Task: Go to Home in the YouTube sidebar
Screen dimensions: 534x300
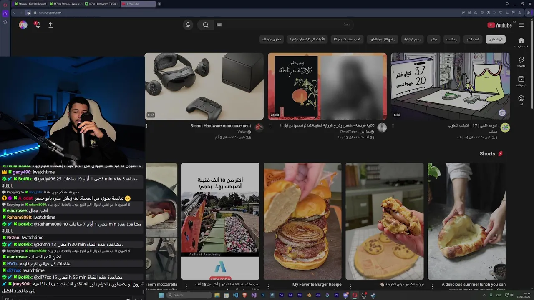Action: [x=521, y=42]
